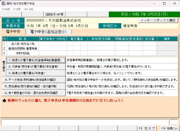This screenshot has width=180, height=131.
Task: Click the 事業年度 date range value
Action: click(x=57, y=26)
